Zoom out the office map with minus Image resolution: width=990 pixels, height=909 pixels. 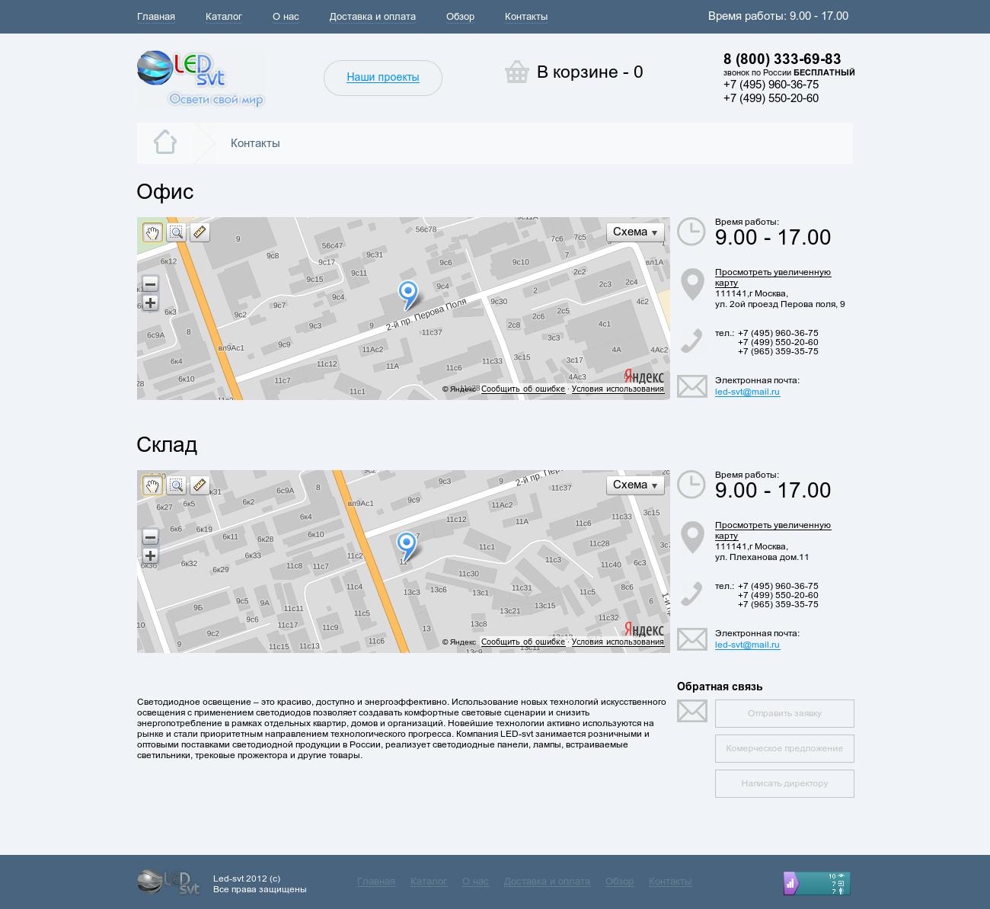point(150,284)
